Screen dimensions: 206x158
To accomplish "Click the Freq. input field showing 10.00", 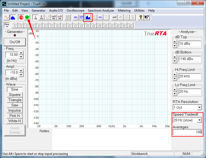I will (12, 55).
